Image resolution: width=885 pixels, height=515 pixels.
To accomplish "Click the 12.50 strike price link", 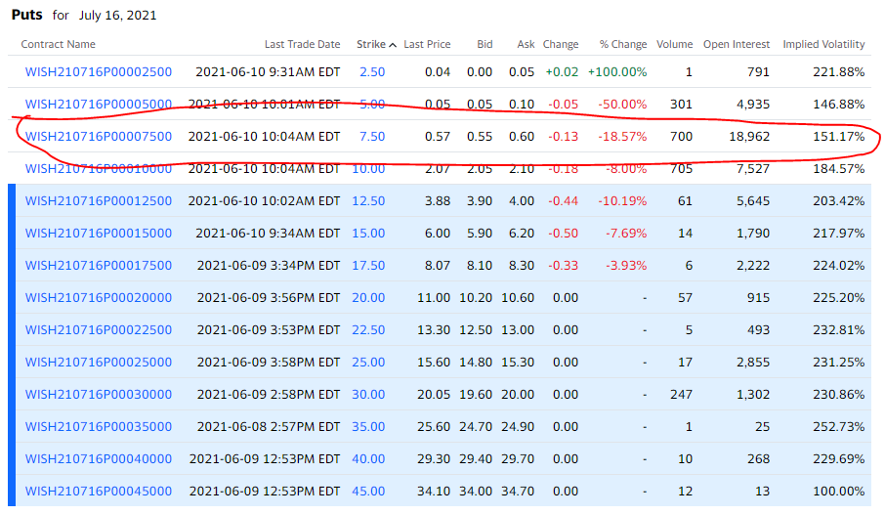I will [368, 200].
